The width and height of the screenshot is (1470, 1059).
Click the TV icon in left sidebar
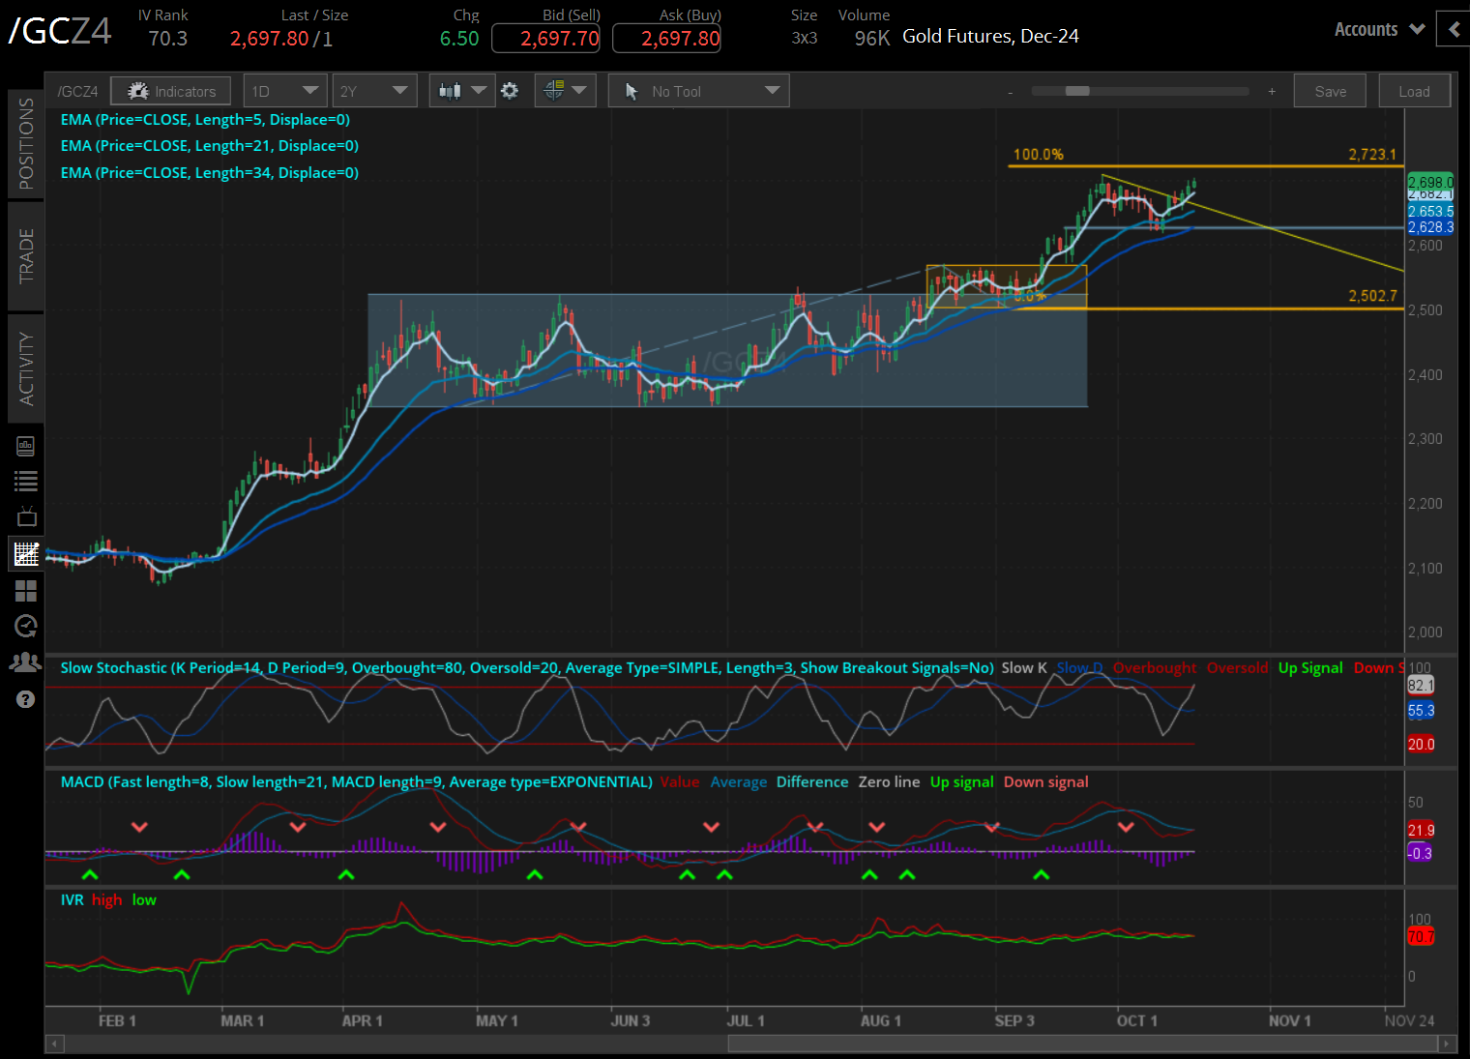pos(26,516)
